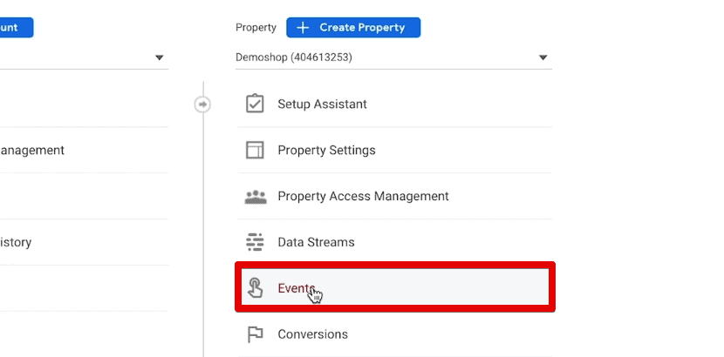
Task: Select the Data Streams option
Action: pos(316,242)
